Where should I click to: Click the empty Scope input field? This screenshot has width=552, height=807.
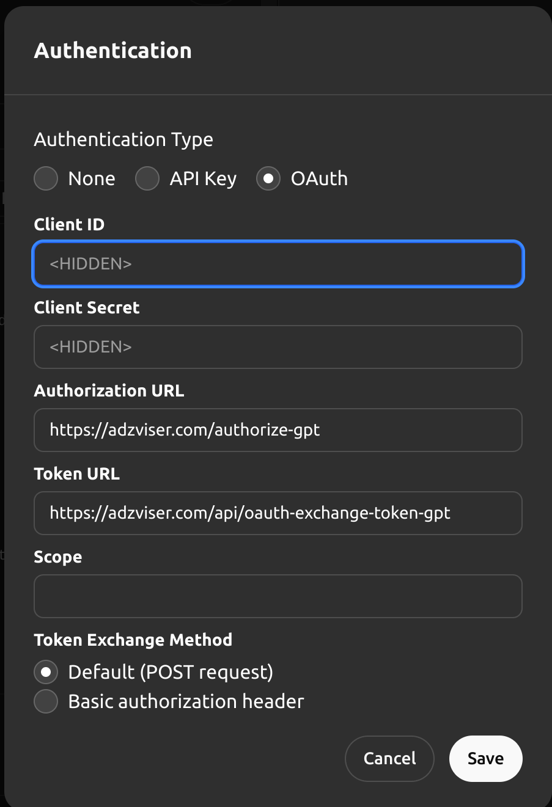[278, 596]
